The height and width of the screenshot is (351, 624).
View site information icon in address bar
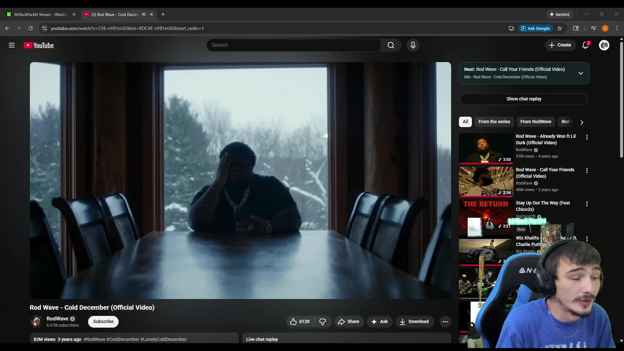(44, 28)
